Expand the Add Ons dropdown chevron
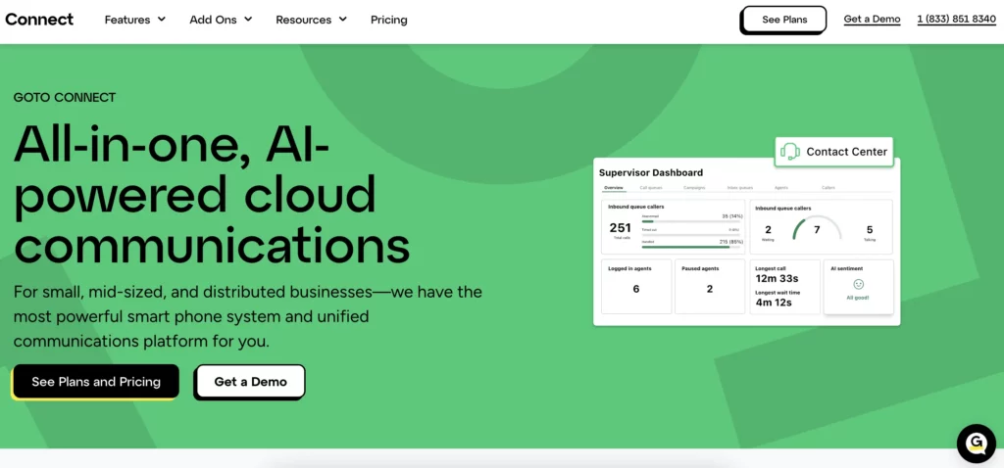1004x468 pixels. (248, 20)
